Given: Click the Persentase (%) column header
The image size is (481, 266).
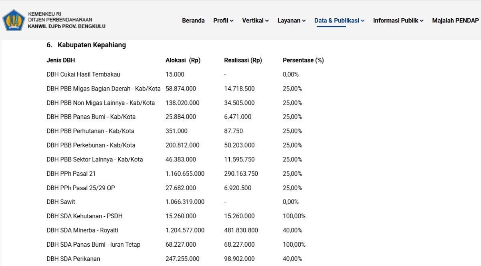Looking at the screenshot, I should point(303,60).
